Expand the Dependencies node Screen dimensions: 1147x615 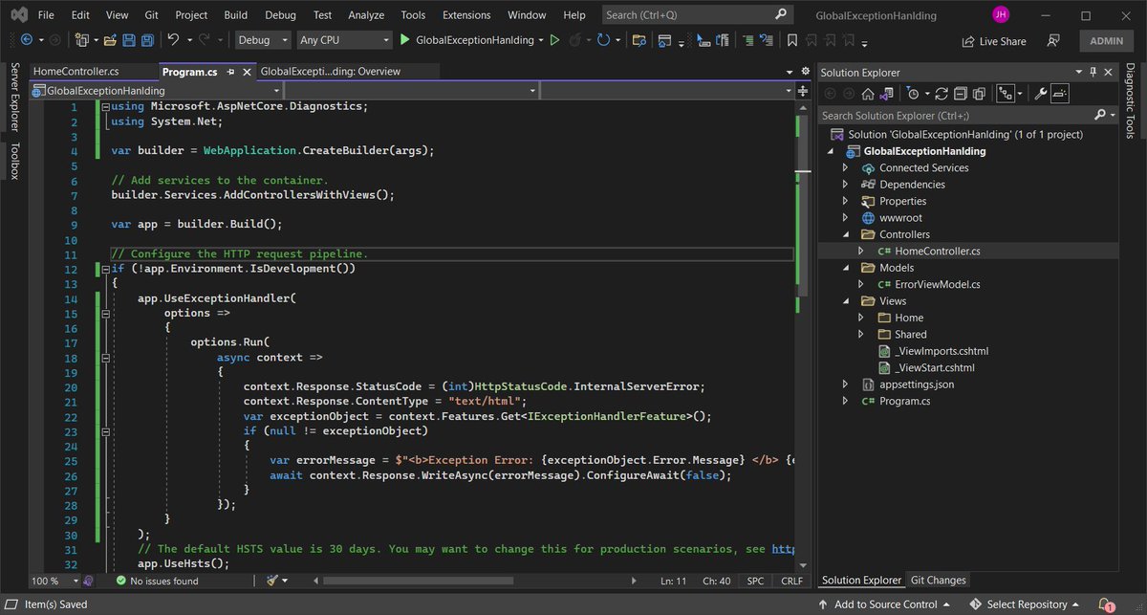(845, 185)
